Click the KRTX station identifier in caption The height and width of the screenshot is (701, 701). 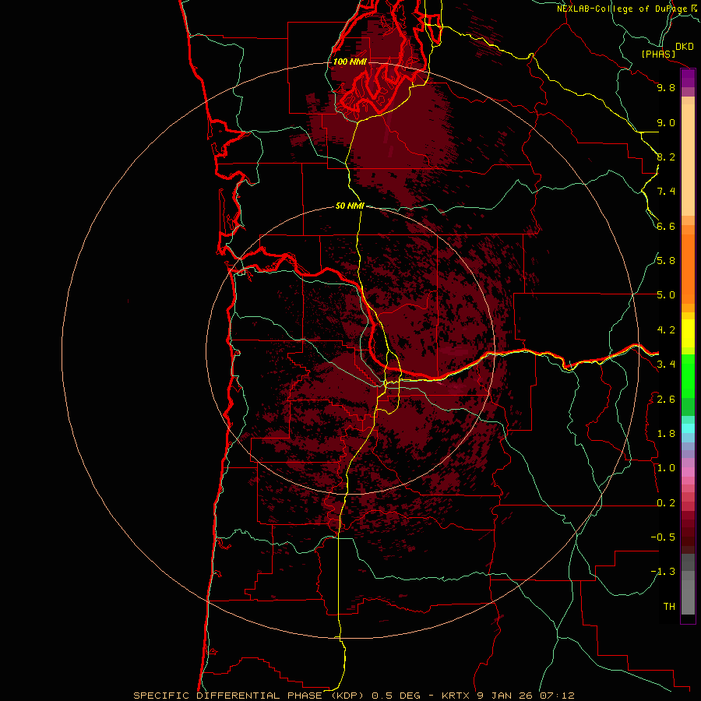click(x=456, y=696)
